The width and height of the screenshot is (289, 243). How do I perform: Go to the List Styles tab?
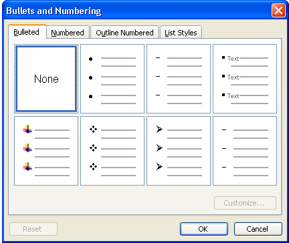[x=181, y=33]
